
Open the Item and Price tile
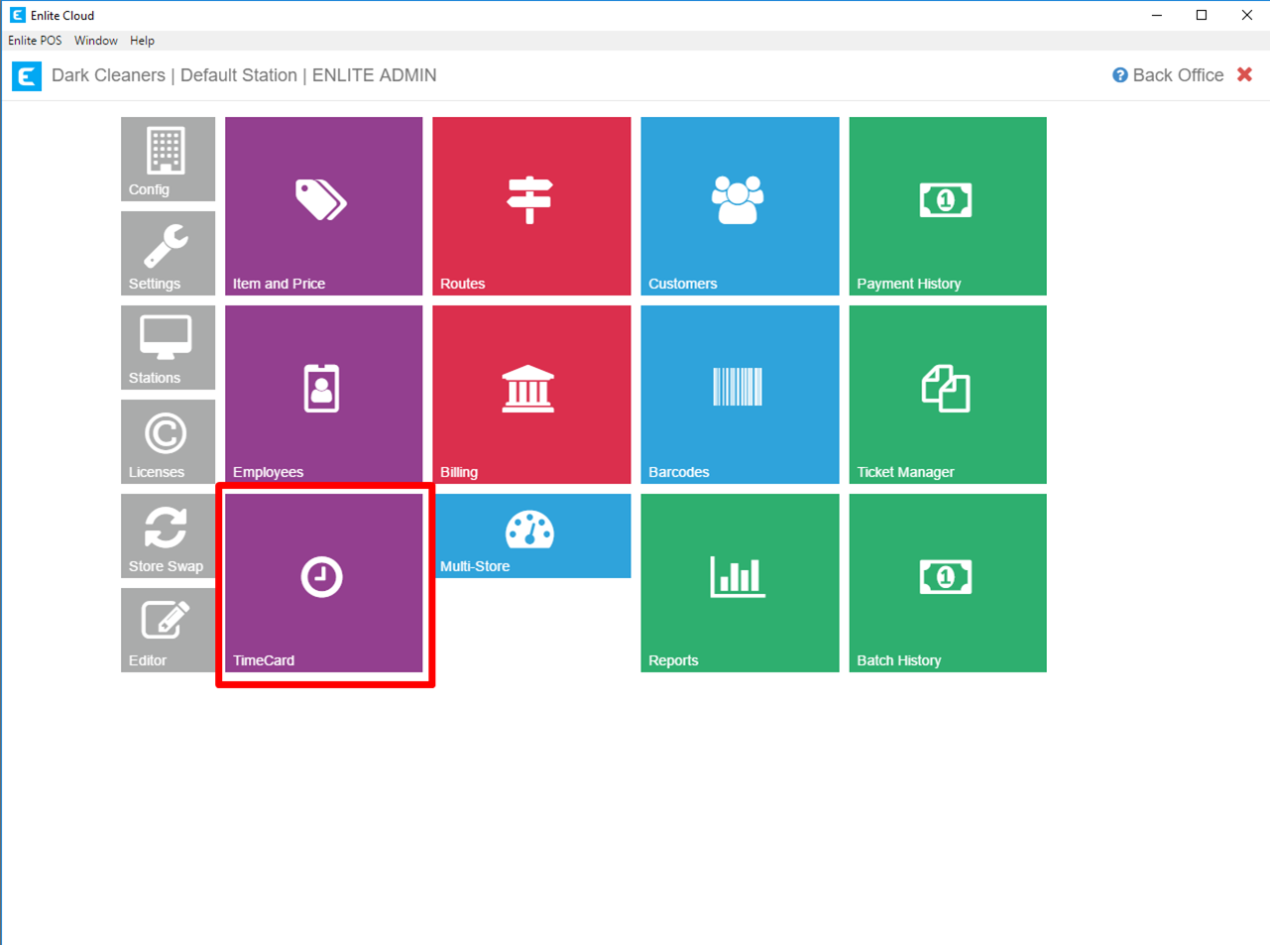pos(323,206)
